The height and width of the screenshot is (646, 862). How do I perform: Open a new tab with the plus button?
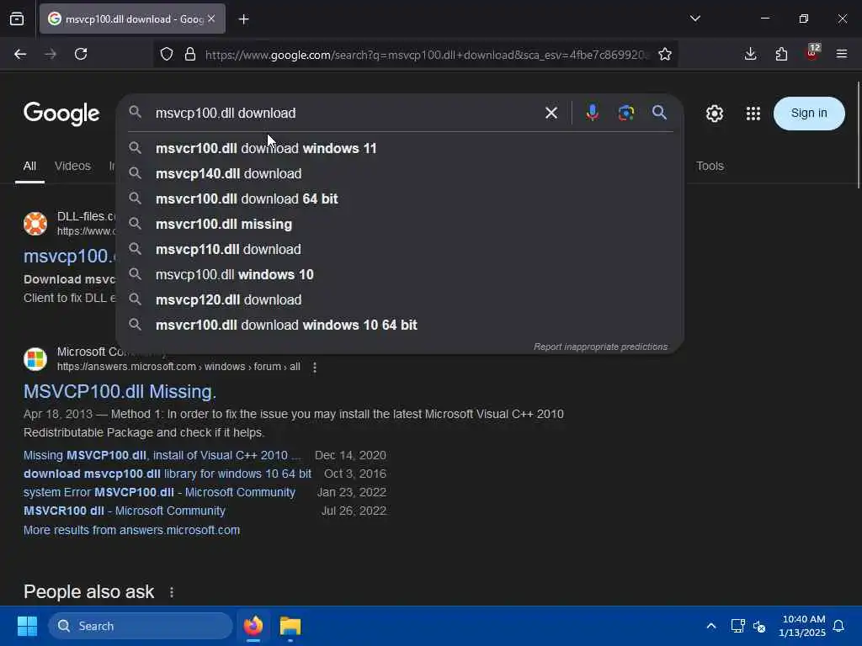pos(243,19)
